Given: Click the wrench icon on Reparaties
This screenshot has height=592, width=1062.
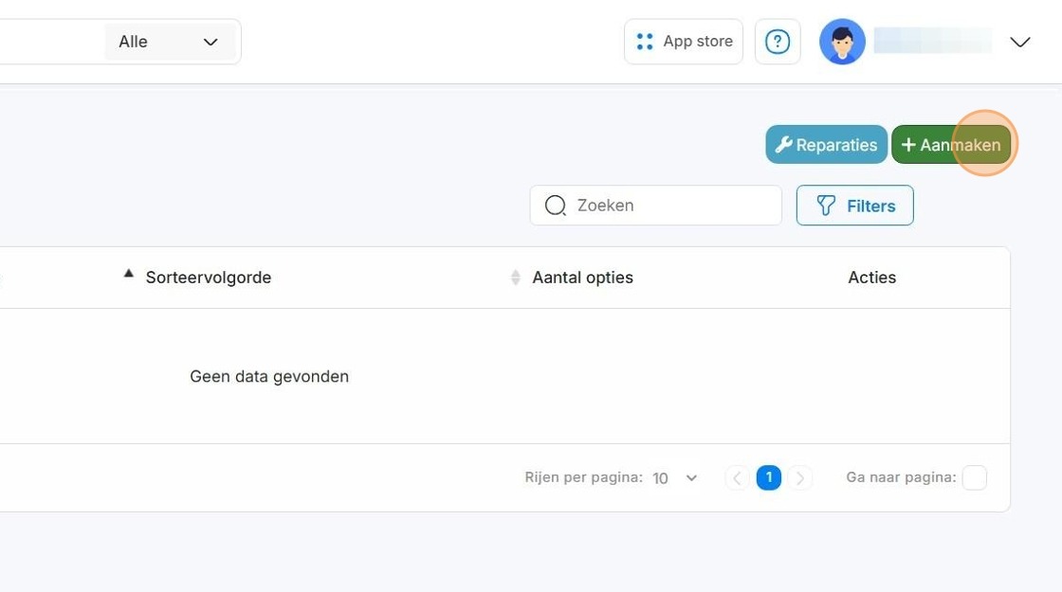Looking at the screenshot, I should click(x=783, y=144).
